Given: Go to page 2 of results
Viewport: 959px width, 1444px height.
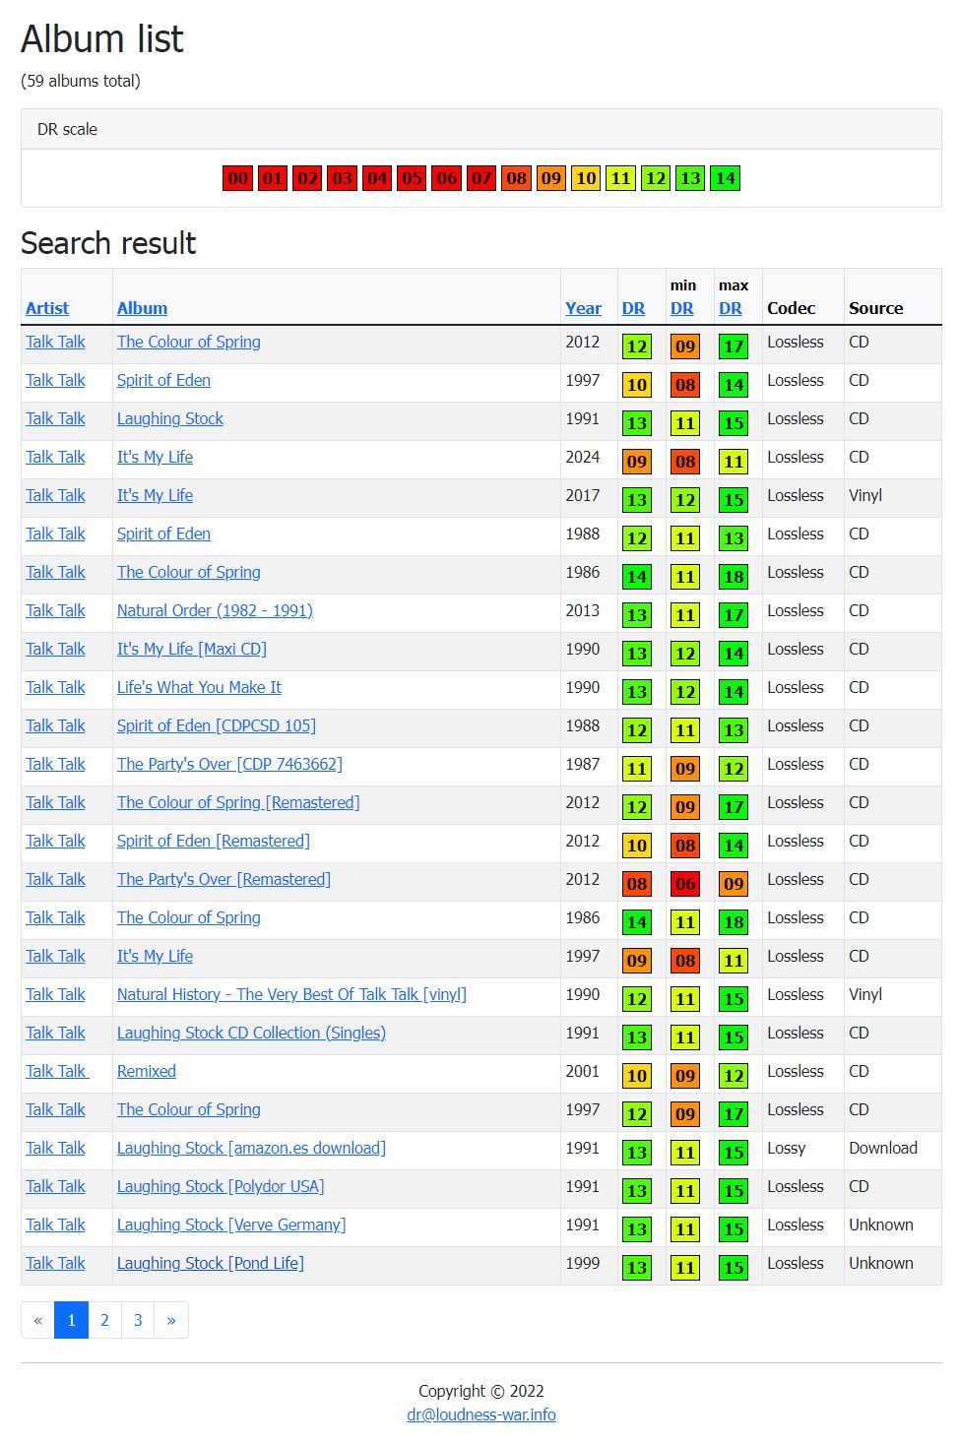Looking at the screenshot, I should click(x=104, y=1320).
